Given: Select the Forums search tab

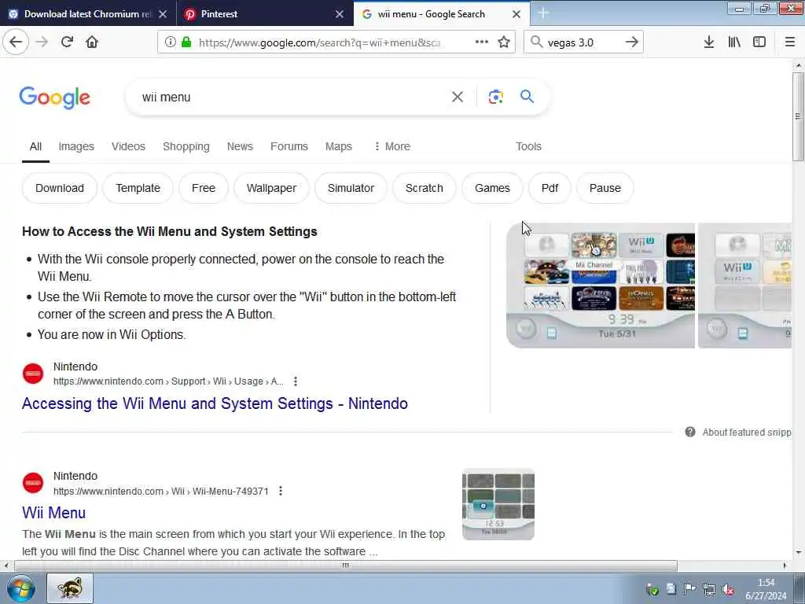Looking at the screenshot, I should click(289, 146).
